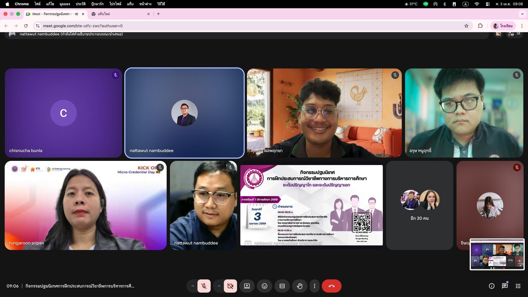Click the red leave call button
The height and width of the screenshot is (297, 528).
(331, 286)
